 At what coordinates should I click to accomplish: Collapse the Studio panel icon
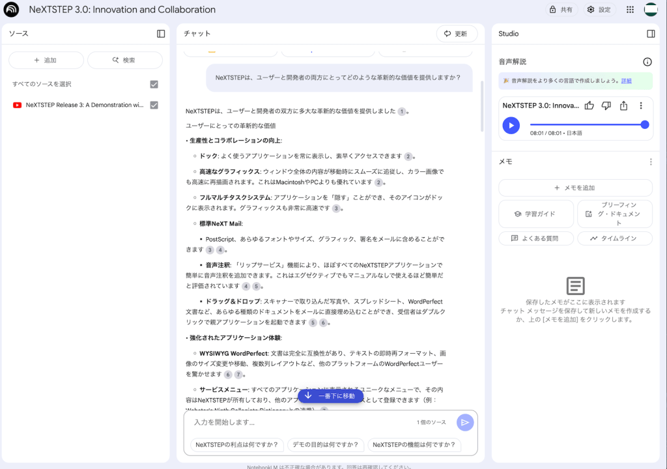(x=651, y=34)
